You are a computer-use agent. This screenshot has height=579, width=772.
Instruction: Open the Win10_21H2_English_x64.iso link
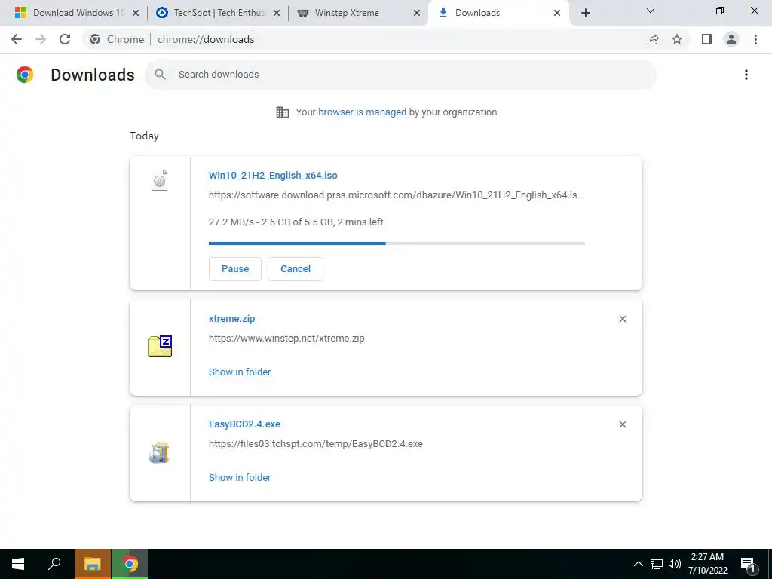tap(273, 175)
